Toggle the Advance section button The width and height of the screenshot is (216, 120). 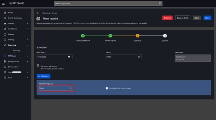[43, 76]
